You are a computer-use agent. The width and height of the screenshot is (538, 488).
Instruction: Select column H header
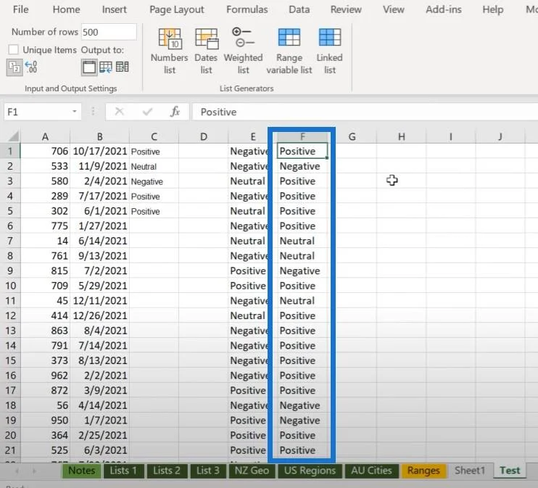coord(402,136)
